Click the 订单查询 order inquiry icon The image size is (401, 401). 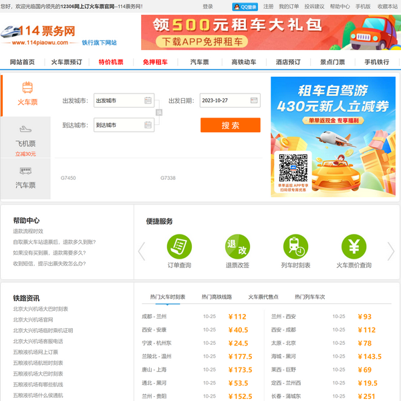tap(179, 247)
